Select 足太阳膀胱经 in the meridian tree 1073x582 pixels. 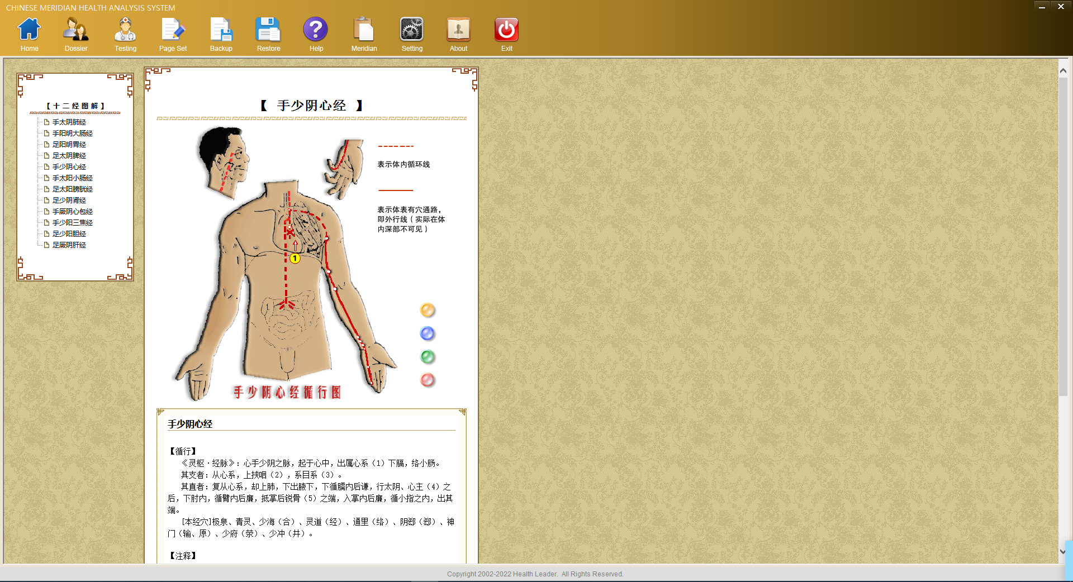pyautogui.click(x=73, y=189)
